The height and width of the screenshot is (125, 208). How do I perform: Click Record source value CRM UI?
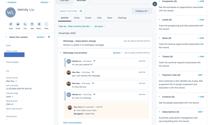tap(9, 104)
